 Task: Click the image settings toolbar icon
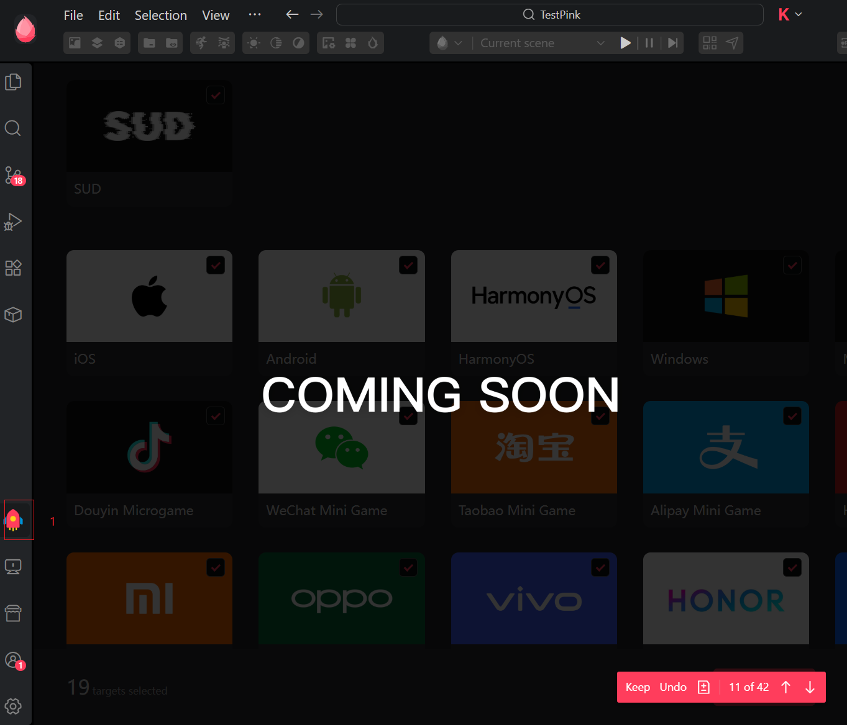(328, 43)
